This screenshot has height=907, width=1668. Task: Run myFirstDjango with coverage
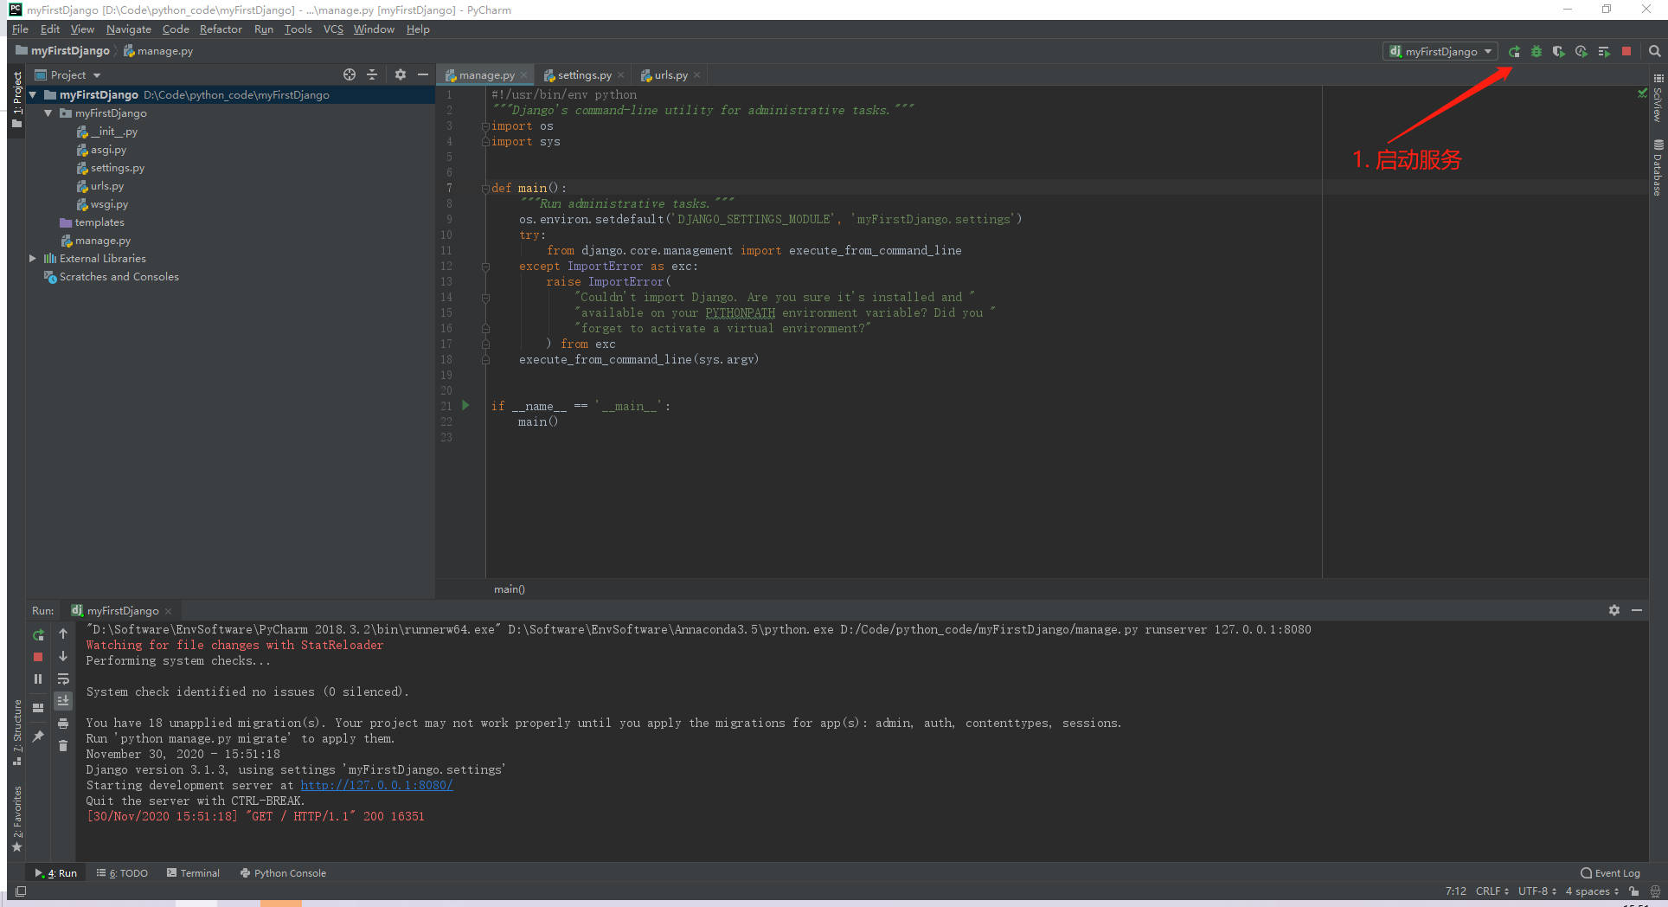pos(1558,52)
